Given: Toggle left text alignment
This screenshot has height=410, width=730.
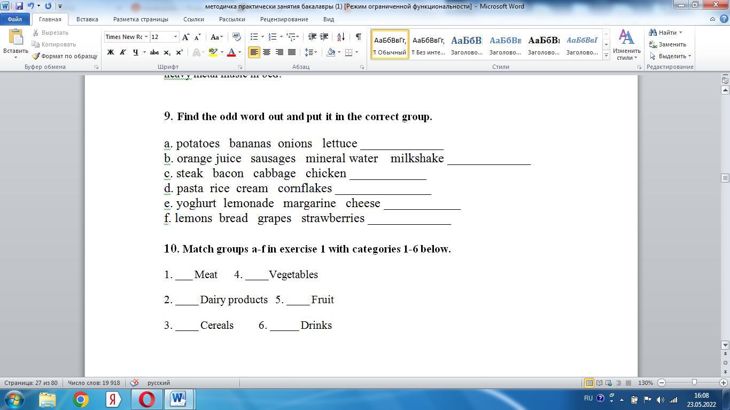Looking at the screenshot, I should (254, 52).
